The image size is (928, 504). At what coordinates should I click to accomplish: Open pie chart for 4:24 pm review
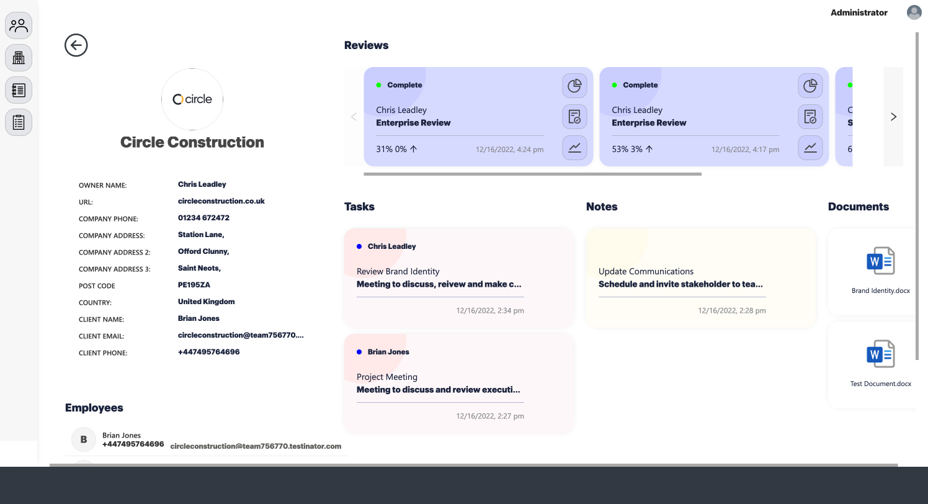coord(574,86)
